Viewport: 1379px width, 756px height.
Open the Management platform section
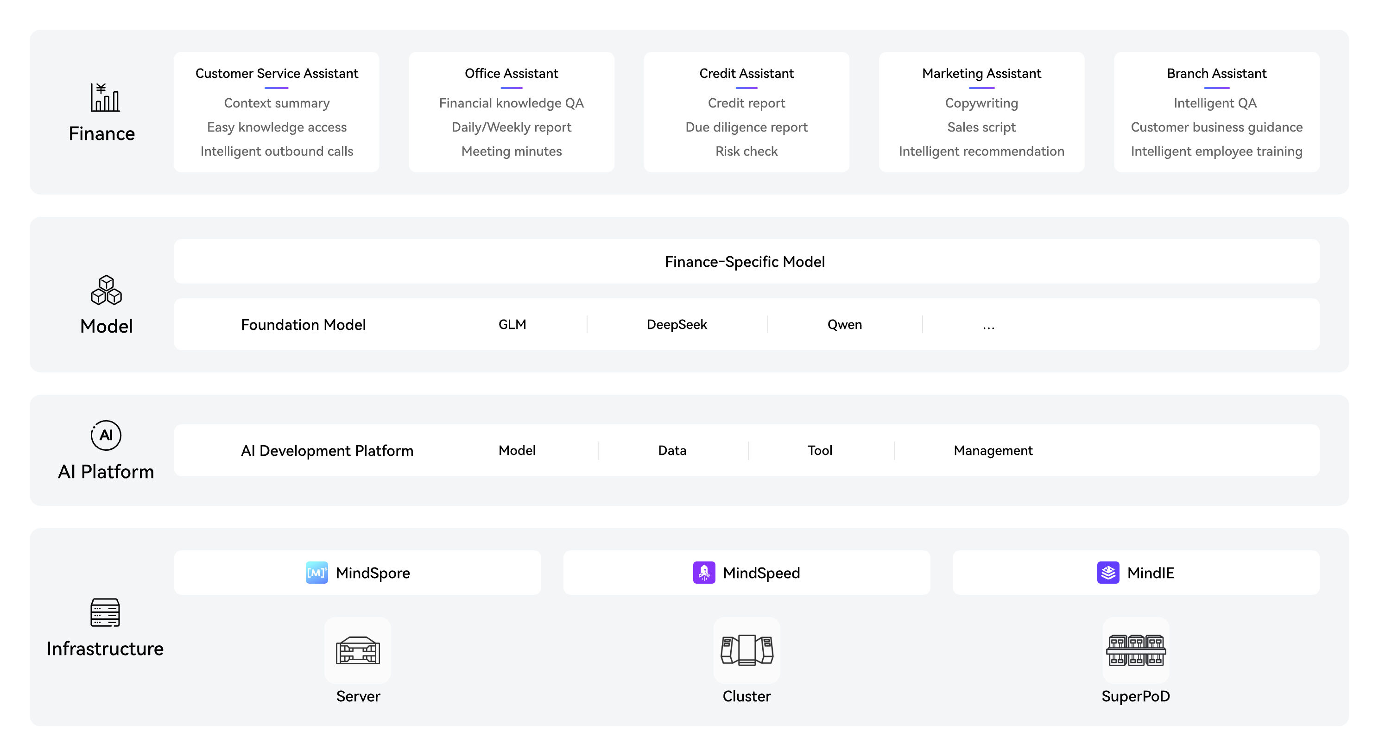(993, 451)
